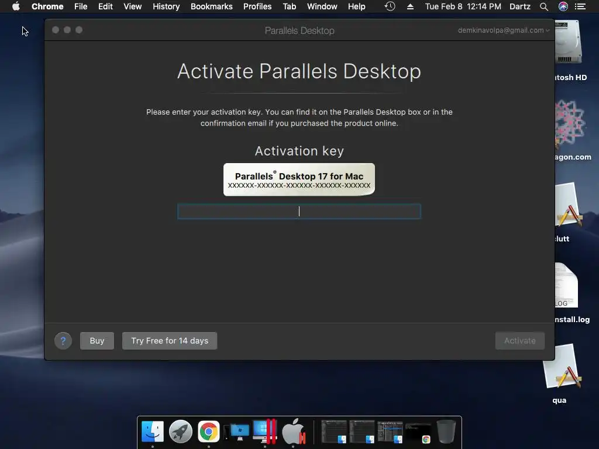599x449 pixels.
Task: Open Notification Center list icon
Action: click(580, 6)
